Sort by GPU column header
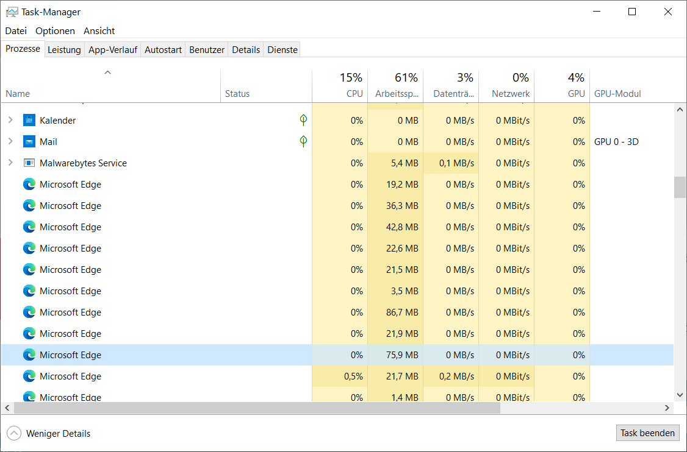687x452 pixels. tap(562, 87)
